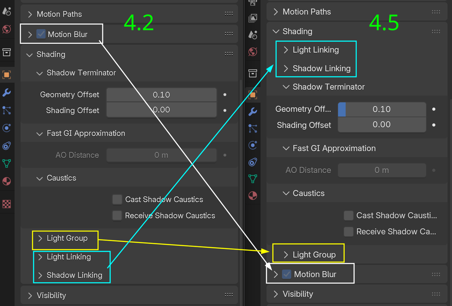Viewport: 452px width, 306px height.
Task: Expand Motion Blur arrow in 4.5 panel
Action: (276, 274)
